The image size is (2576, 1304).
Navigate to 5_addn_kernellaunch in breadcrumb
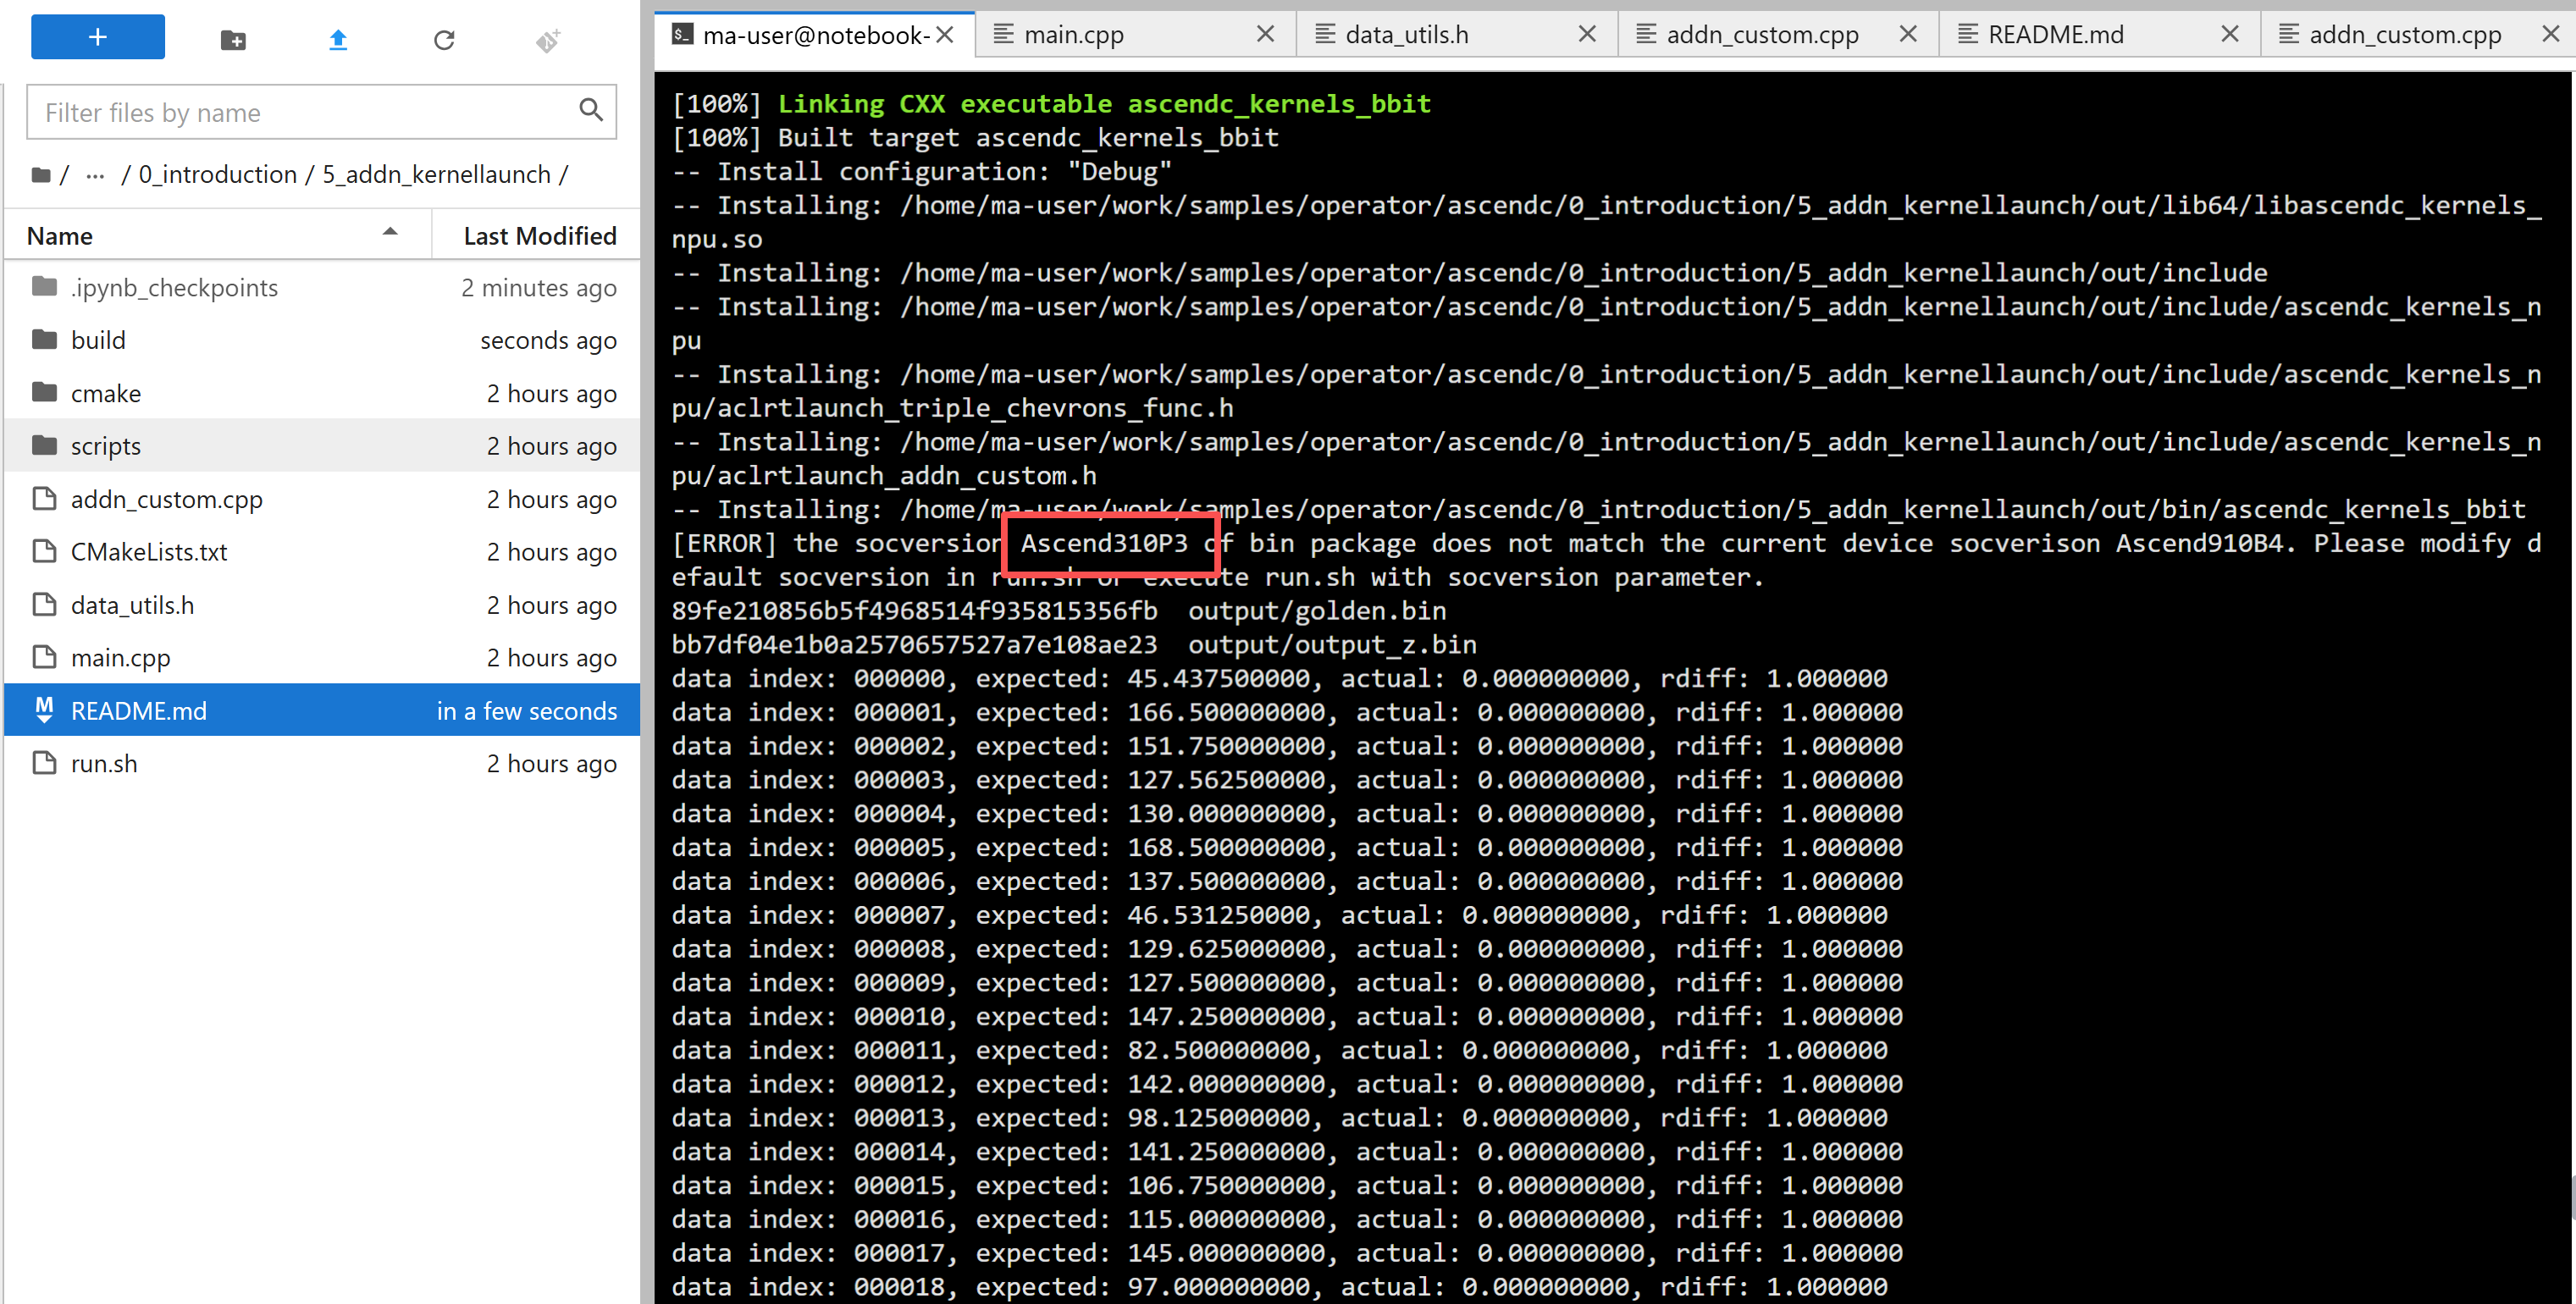point(436,174)
